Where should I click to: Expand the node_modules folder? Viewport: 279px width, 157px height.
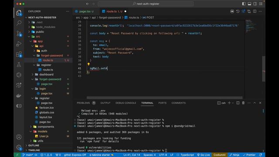(45, 27)
